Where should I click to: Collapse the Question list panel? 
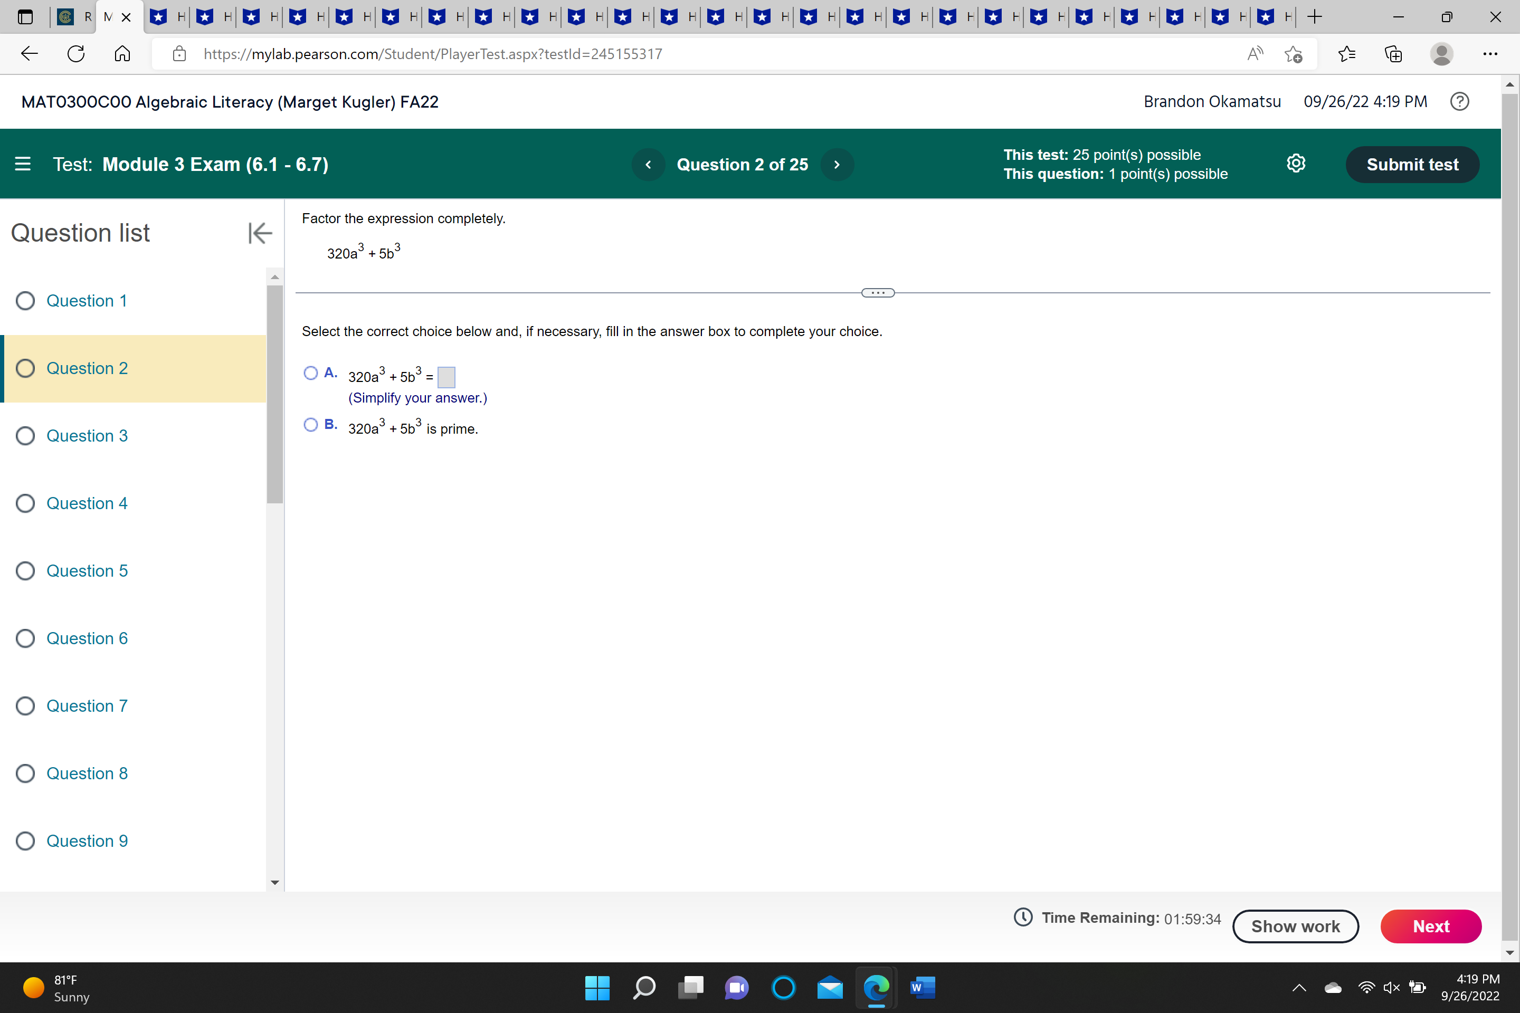point(260,233)
